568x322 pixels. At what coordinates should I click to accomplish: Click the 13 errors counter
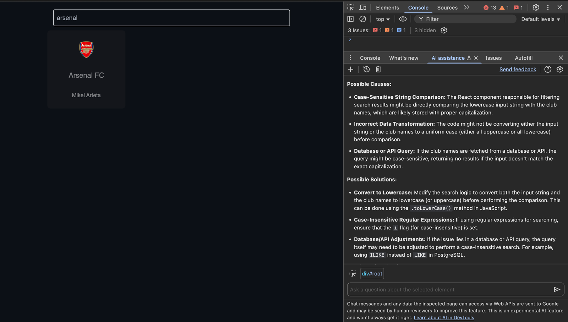point(490,7)
